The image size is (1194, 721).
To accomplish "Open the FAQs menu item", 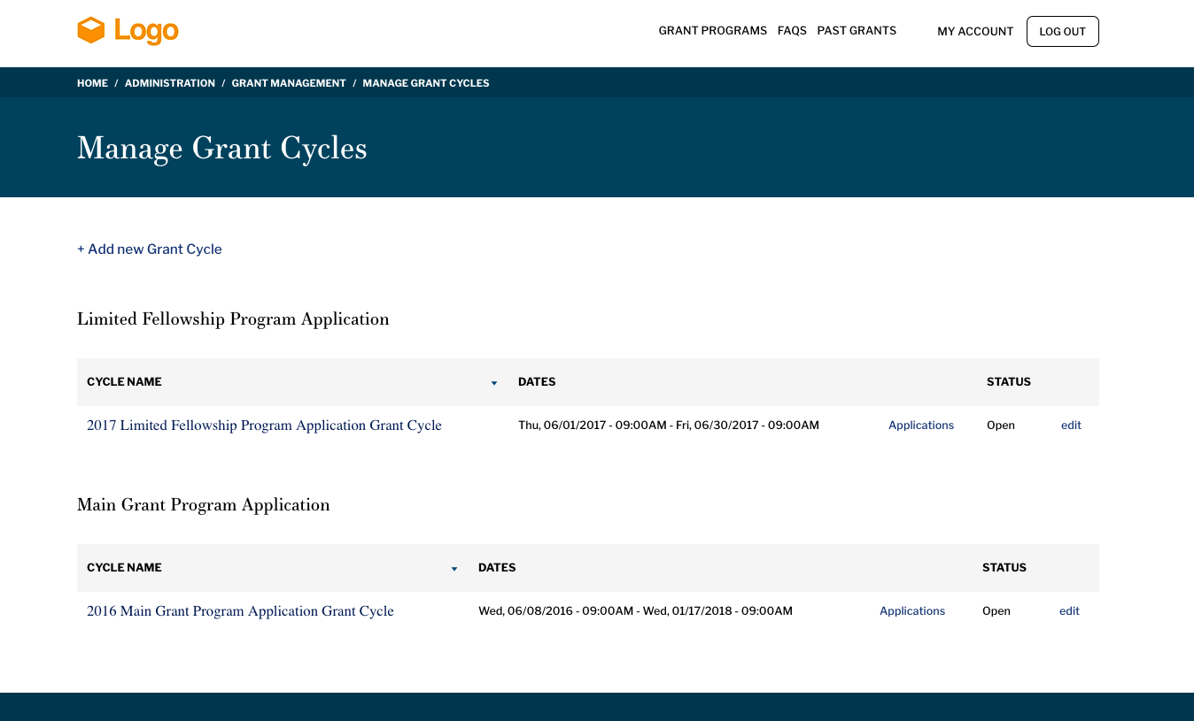I will tap(792, 31).
